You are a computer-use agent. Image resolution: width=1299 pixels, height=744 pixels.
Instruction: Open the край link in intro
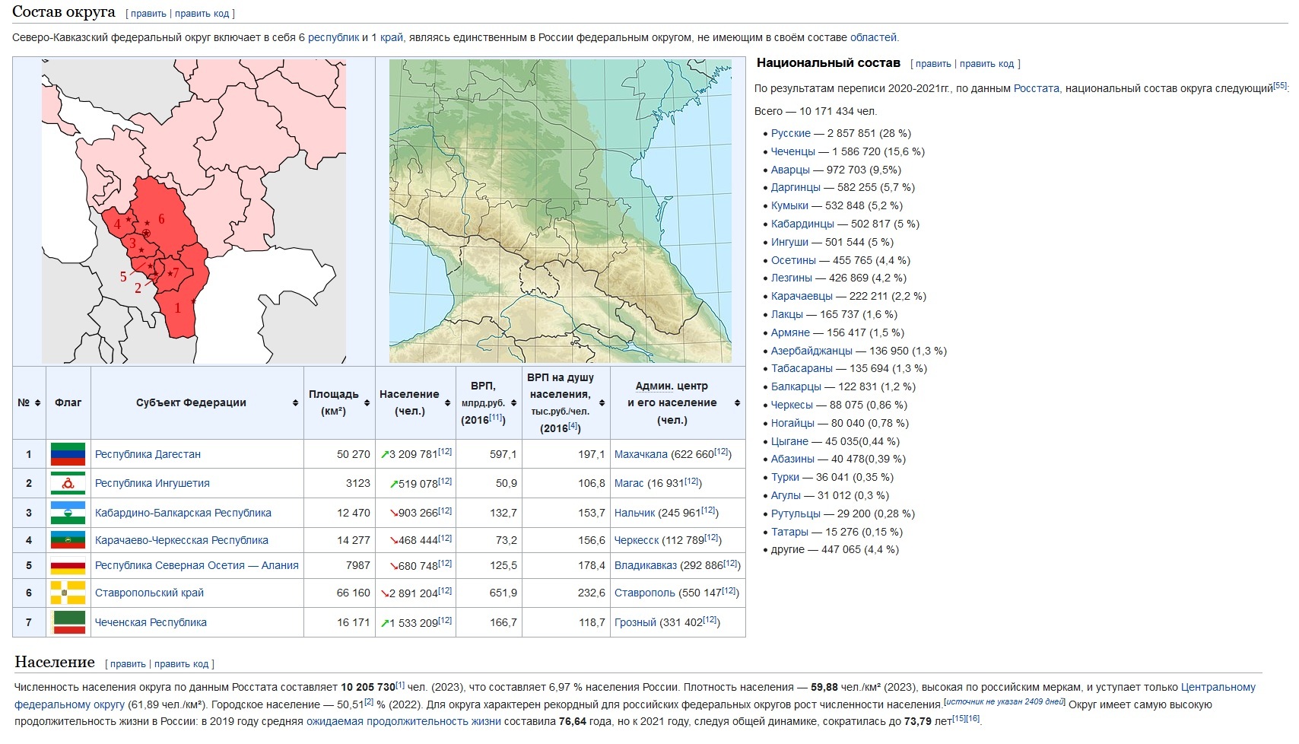click(x=391, y=37)
